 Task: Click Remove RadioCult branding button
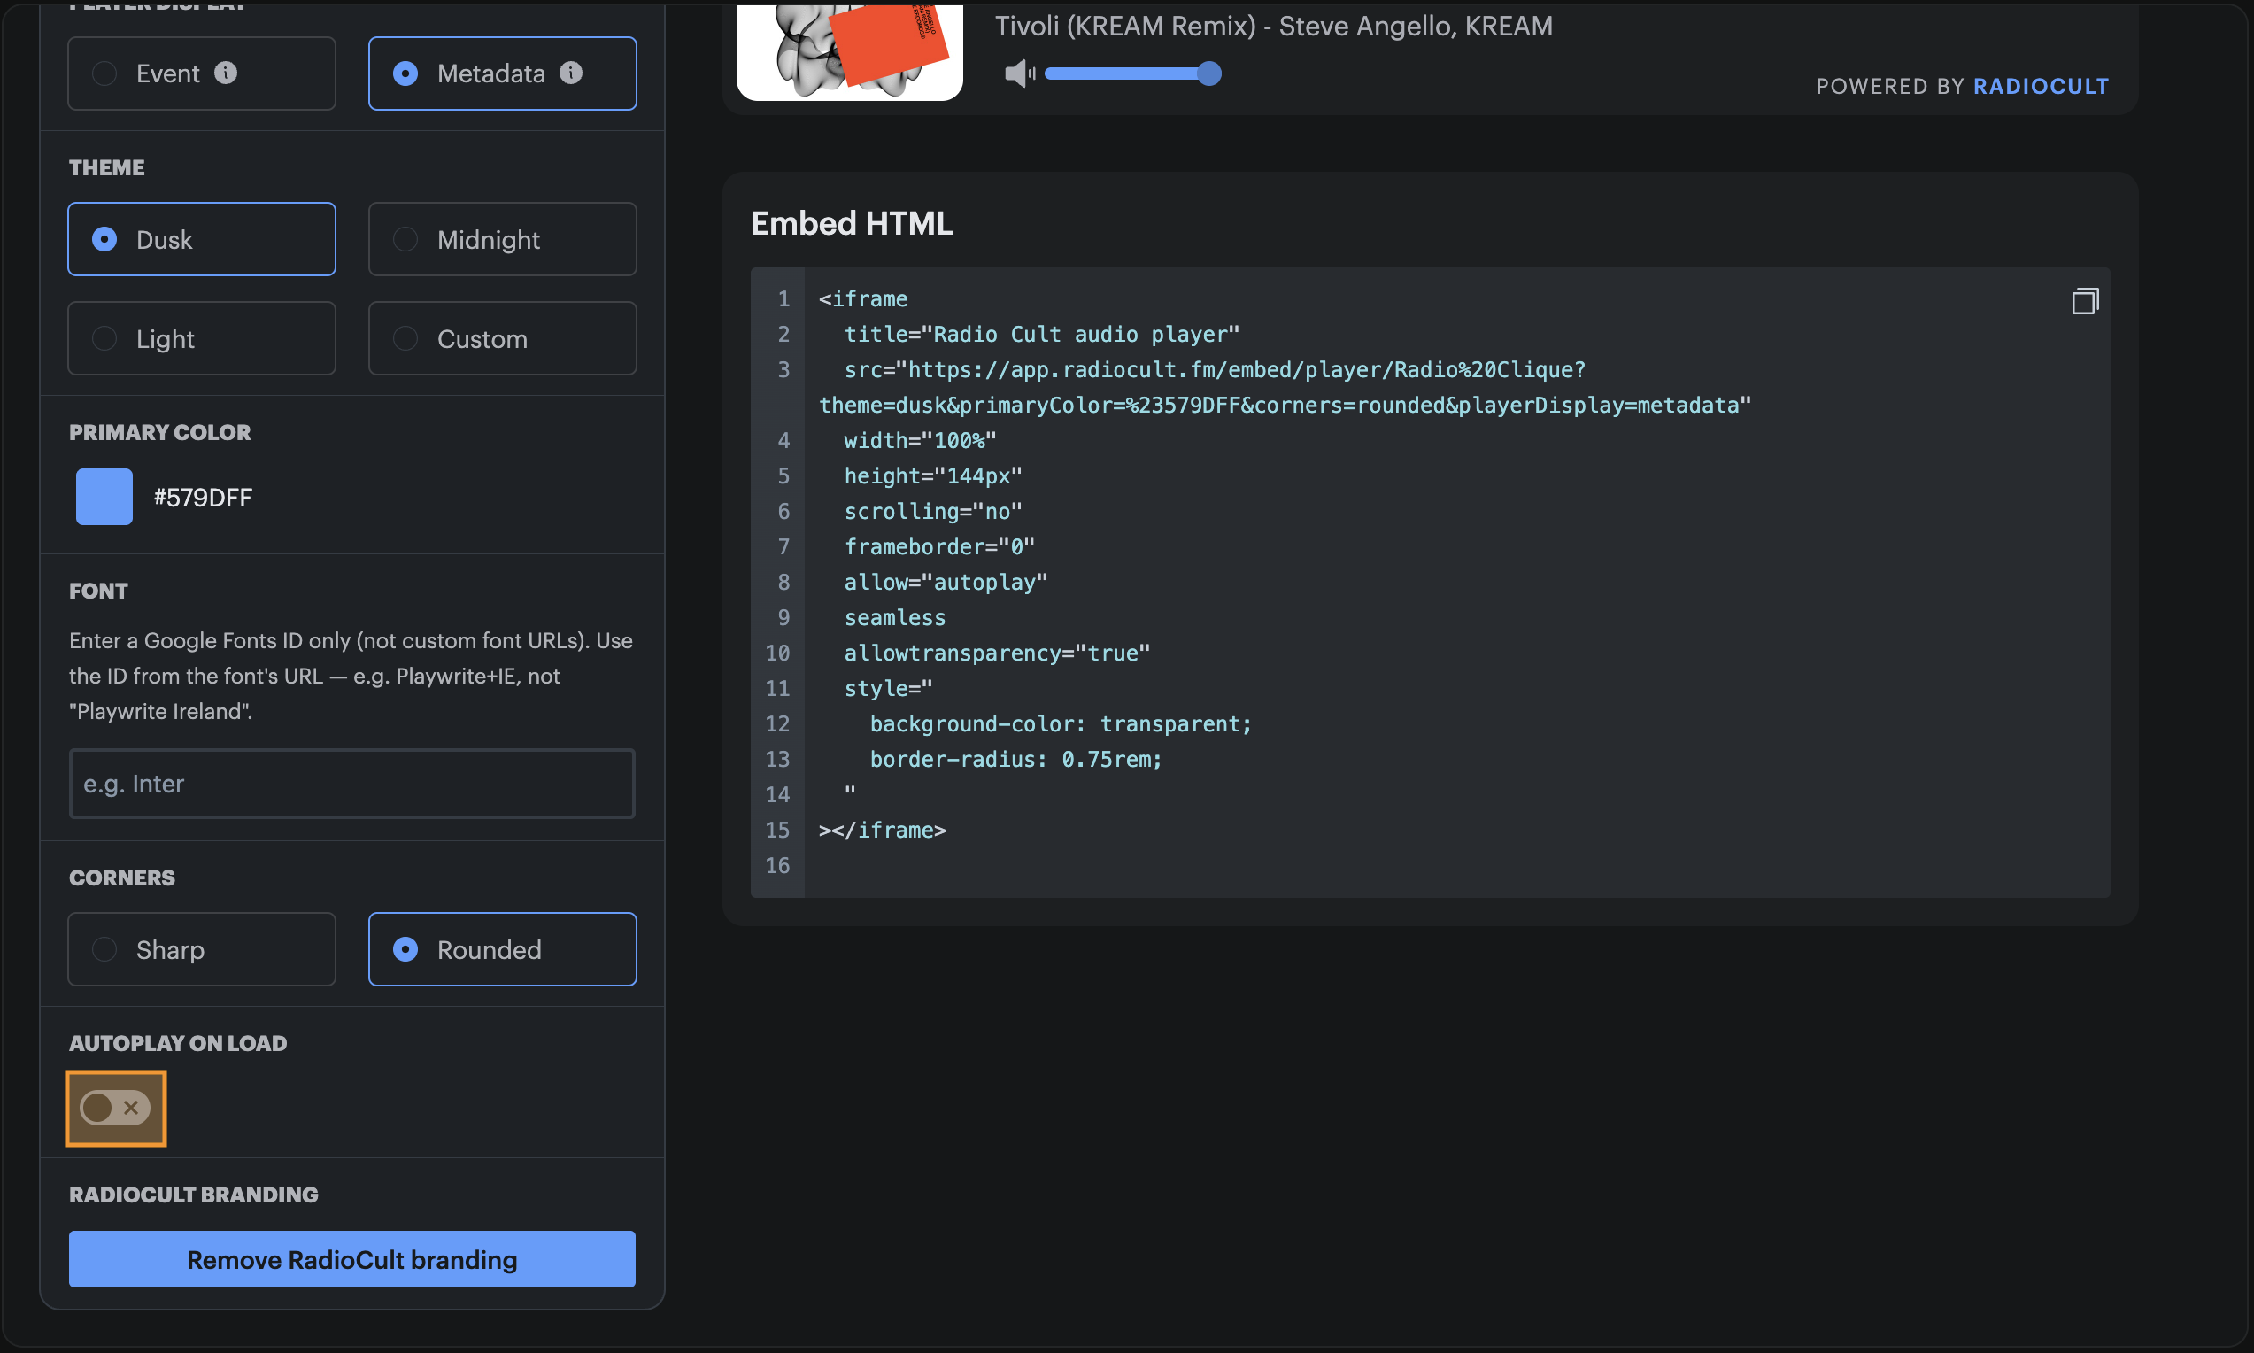[351, 1260]
